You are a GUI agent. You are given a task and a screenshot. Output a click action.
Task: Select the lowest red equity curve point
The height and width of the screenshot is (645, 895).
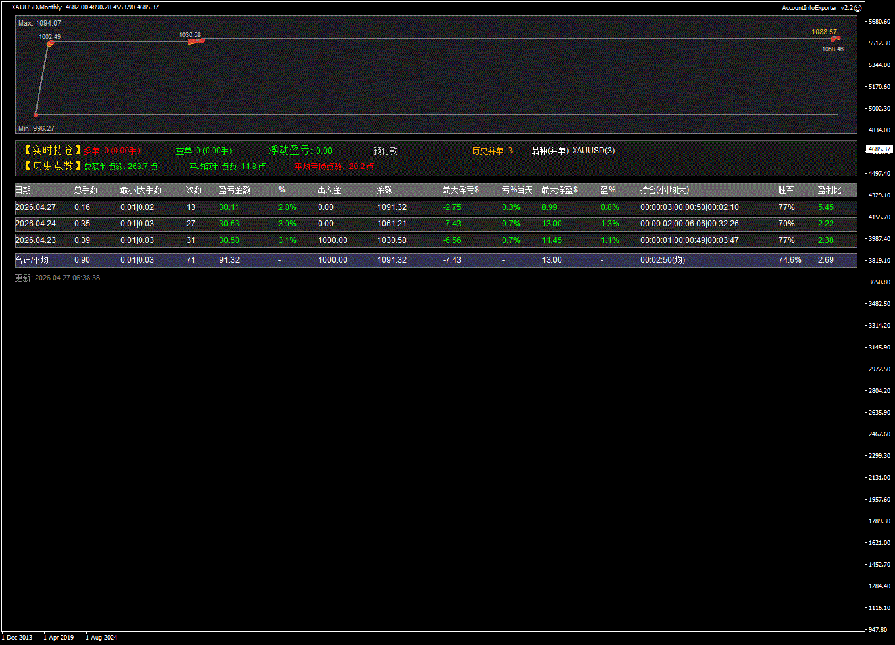point(36,115)
